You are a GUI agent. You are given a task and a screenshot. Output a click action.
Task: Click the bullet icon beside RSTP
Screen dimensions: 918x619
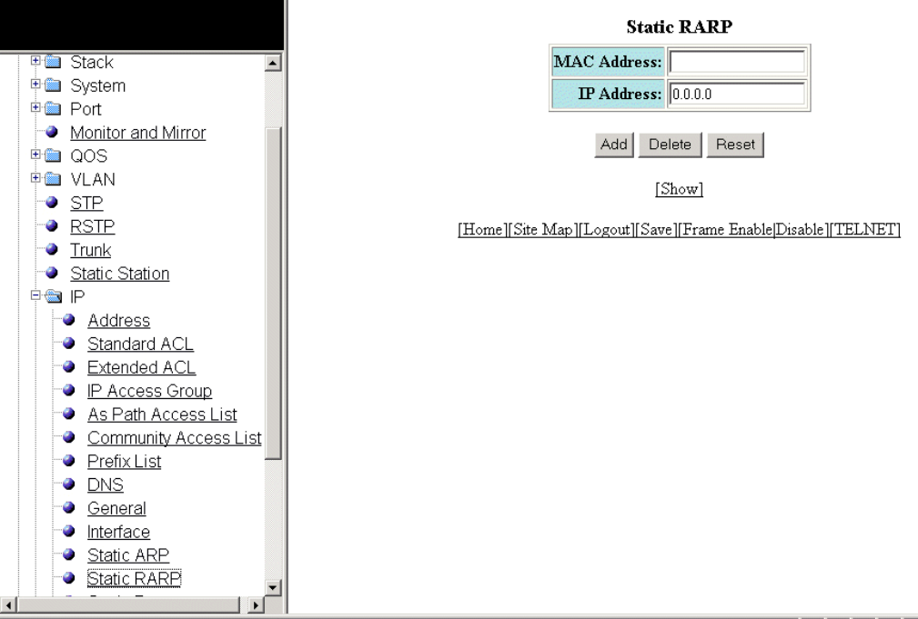pos(52,225)
